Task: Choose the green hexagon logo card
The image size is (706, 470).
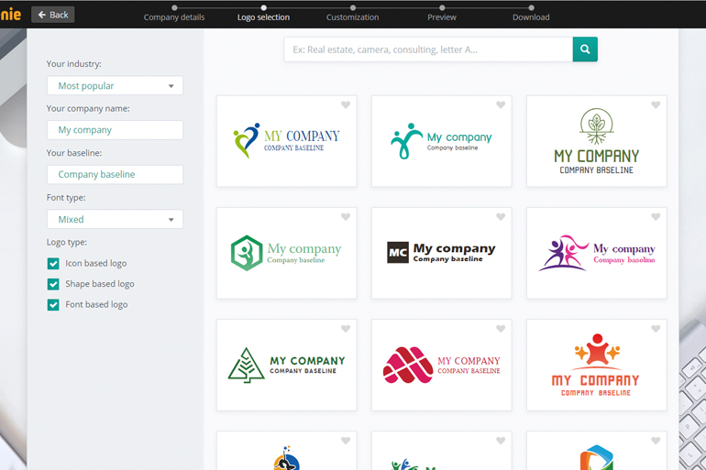Action: click(x=286, y=253)
